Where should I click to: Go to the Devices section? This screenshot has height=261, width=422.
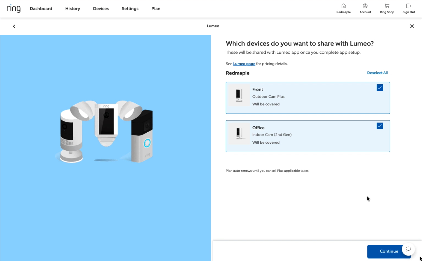click(101, 9)
